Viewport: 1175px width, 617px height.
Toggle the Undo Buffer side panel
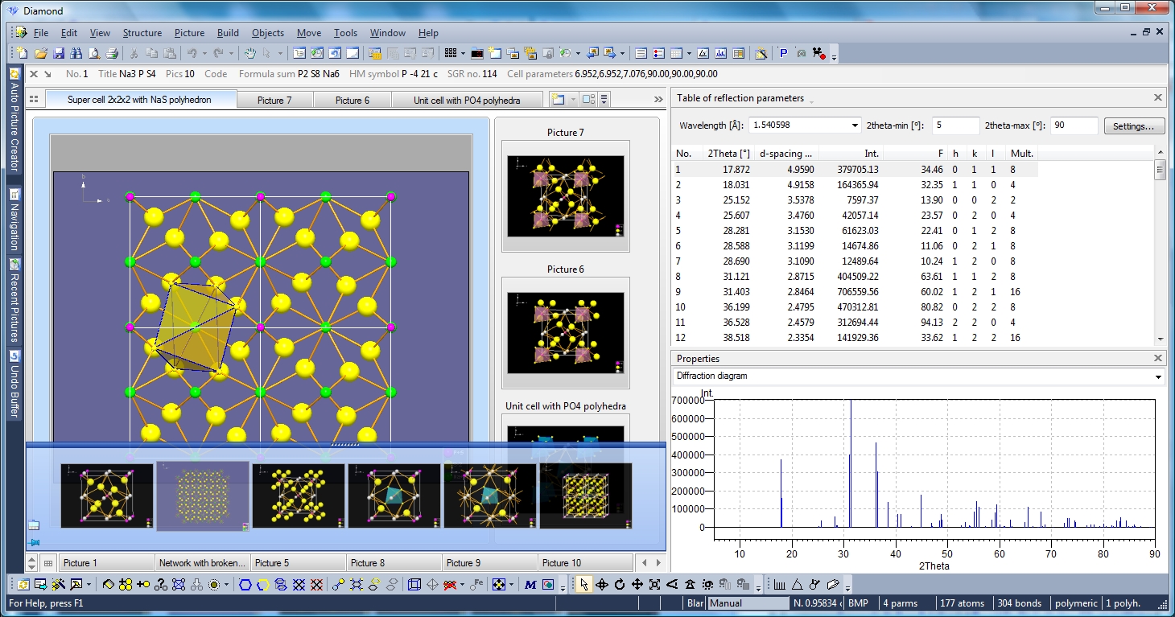click(14, 385)
